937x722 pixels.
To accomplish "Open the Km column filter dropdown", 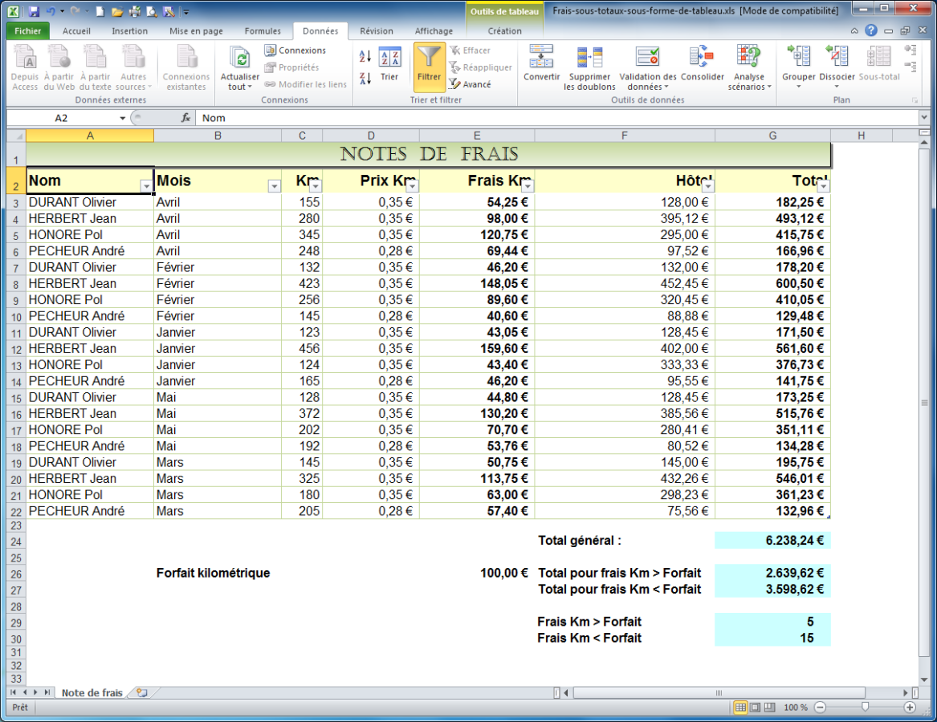I will pyautogui.click(x=315, y=186).
